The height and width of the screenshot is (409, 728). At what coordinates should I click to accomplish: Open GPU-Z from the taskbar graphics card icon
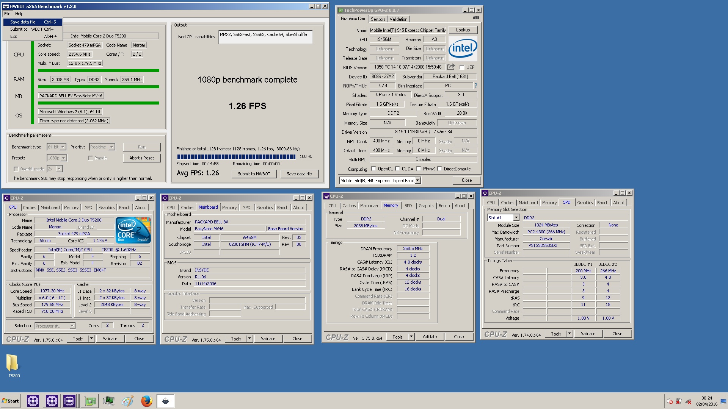90,401
